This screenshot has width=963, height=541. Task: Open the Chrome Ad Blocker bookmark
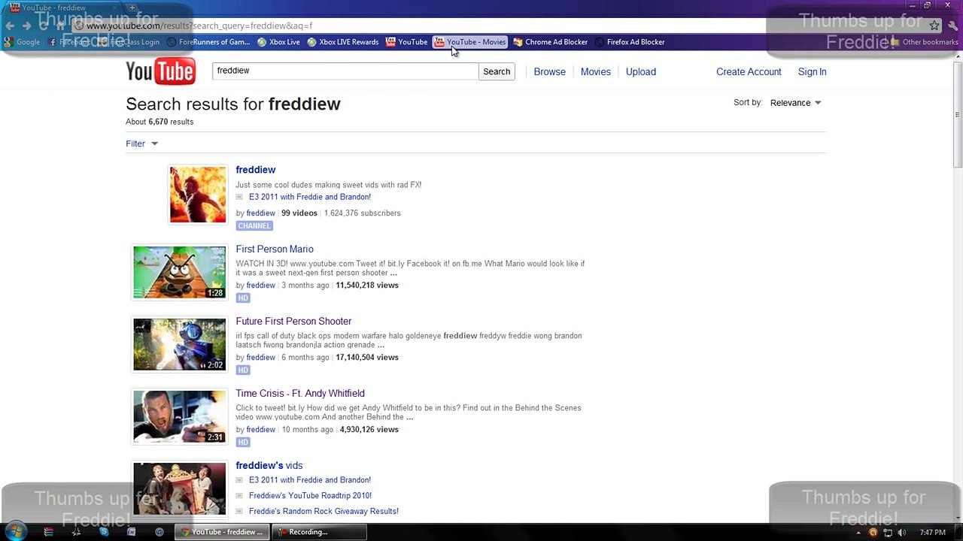coord(550,42)
